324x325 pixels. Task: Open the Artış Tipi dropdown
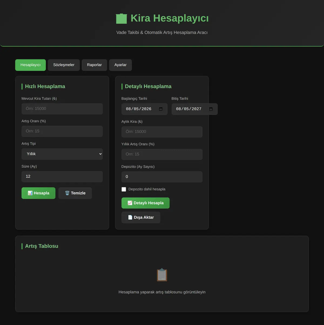click(62, 154)
